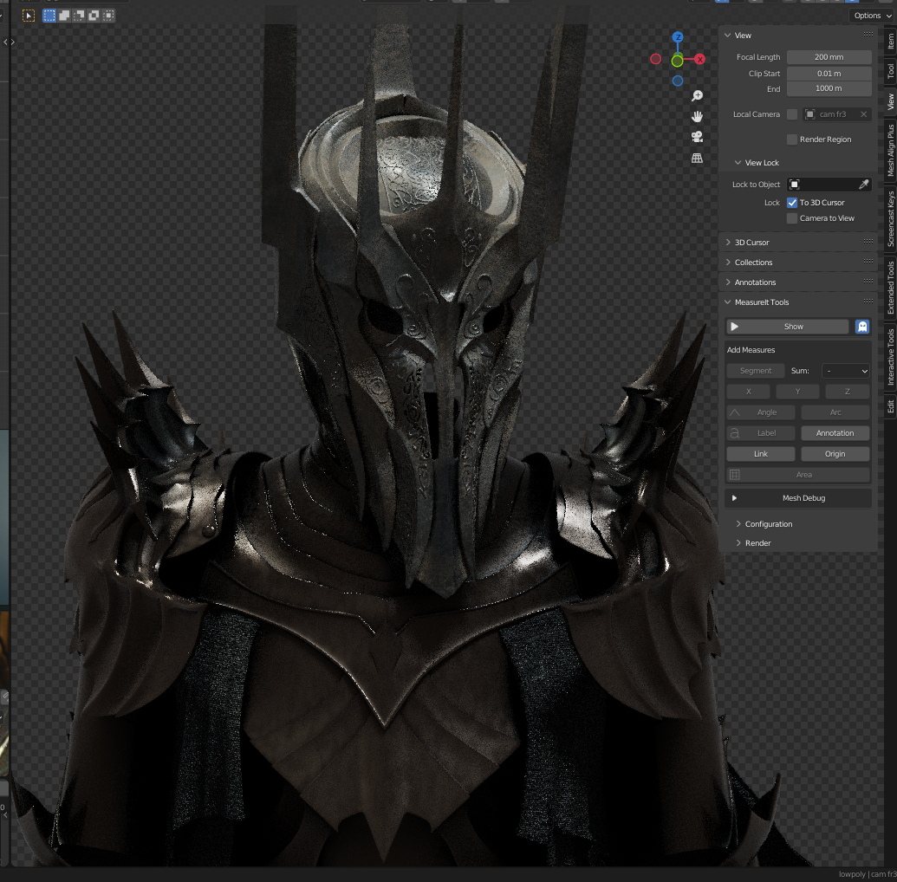The height and width of the screenshot is (882, 897).
Task: Click the Lock to Object eyedropper
Action: [x=864, y=185]
